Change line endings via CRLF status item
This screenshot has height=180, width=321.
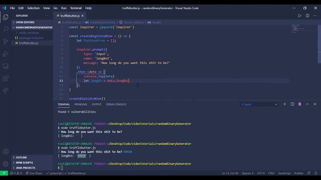(271, 173)
